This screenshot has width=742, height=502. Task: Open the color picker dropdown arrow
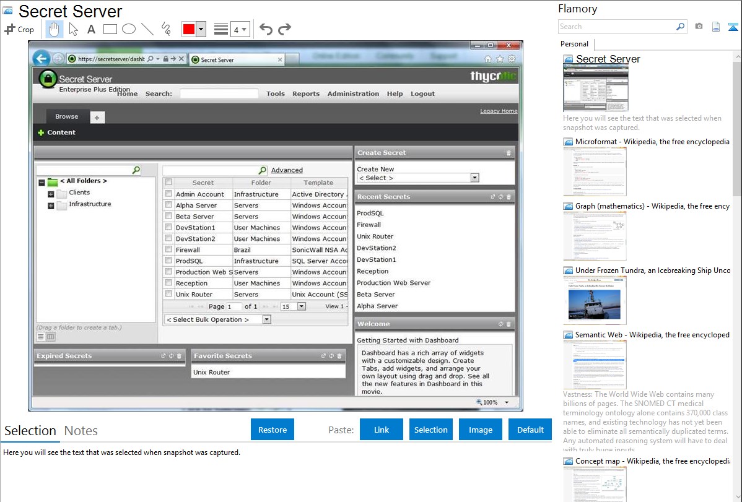[201, 29]
